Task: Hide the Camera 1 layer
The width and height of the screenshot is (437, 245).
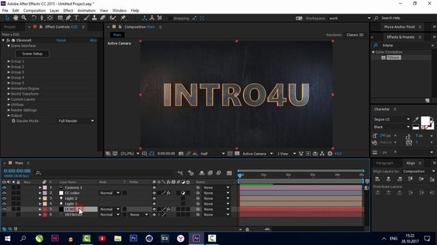Action: pos(4,188)
